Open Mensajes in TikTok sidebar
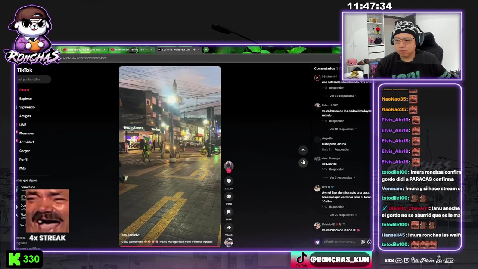Viewport: 478px width, 269px height. pyautogui.click(x=27, y=133)
